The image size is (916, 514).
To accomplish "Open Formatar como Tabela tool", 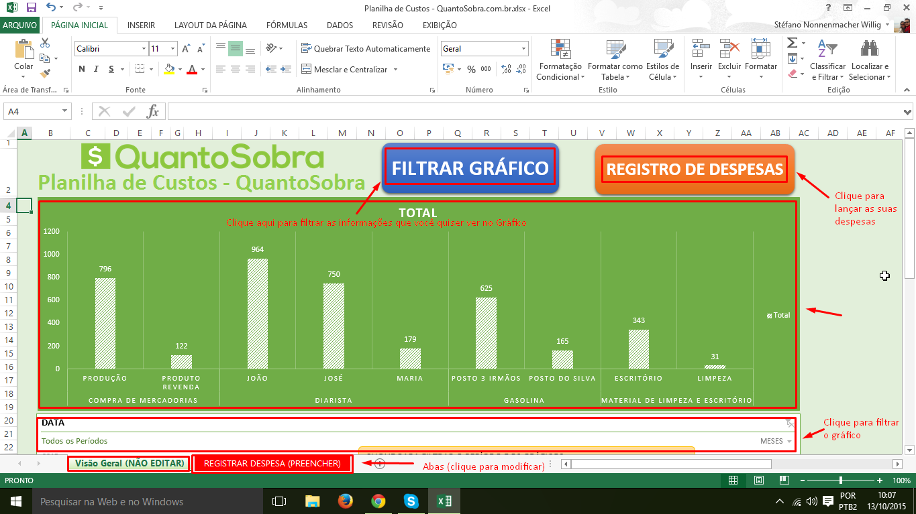I will [615, 49].
